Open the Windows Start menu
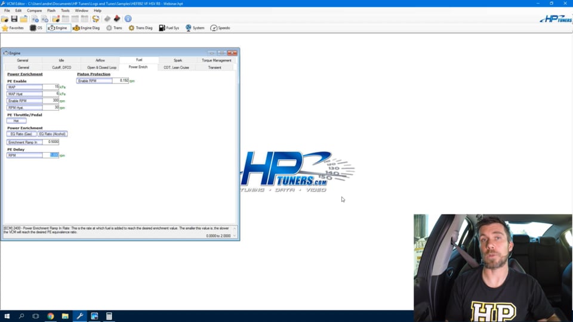 (7, 316)
